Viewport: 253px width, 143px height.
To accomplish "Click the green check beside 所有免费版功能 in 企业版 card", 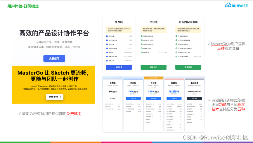I will click(142, 36).
